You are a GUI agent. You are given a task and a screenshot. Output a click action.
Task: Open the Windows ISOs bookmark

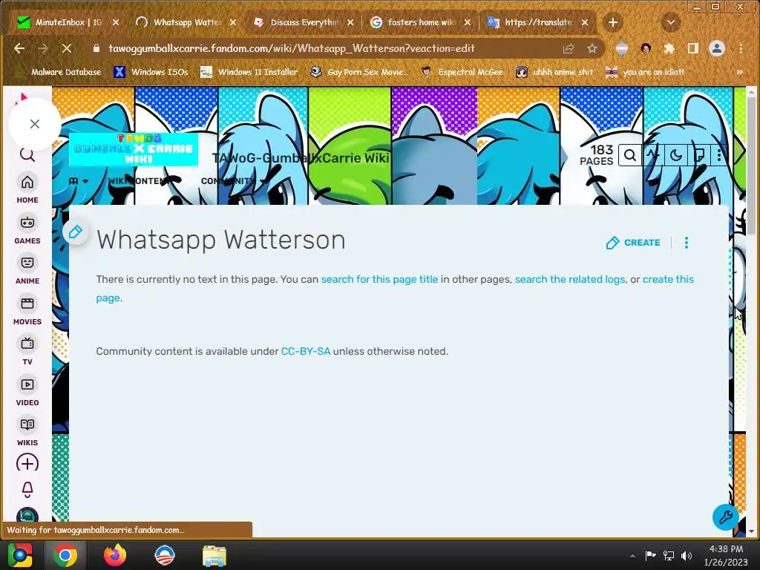point(151,72)
